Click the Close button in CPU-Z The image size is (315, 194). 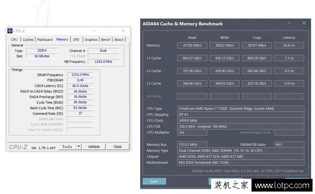(x=118, y=147)
